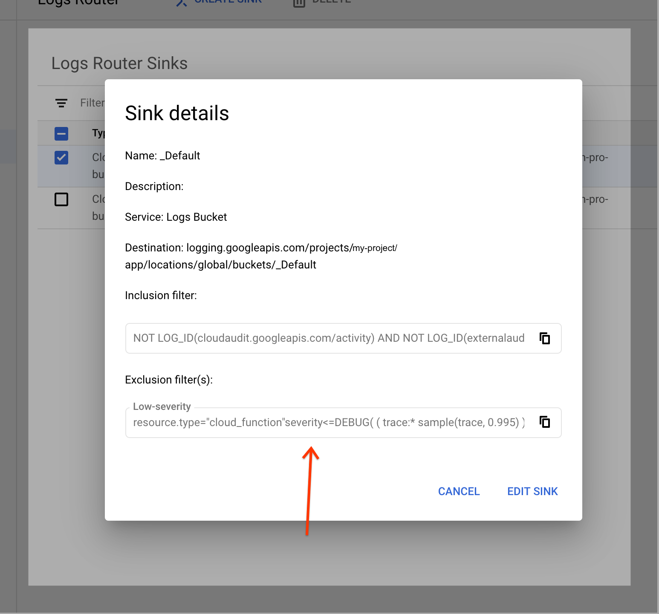Dismiss the dialog with CANCEL
The width and height of the screenshot is (659, 614).
[x=459, y=491]
